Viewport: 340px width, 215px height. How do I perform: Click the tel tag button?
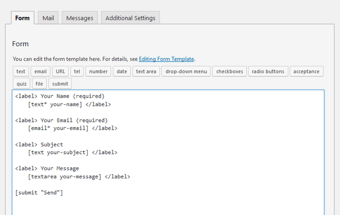tap(77, 71)
